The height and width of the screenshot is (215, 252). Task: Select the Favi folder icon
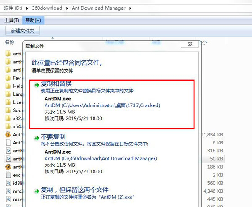pos(8,78)
